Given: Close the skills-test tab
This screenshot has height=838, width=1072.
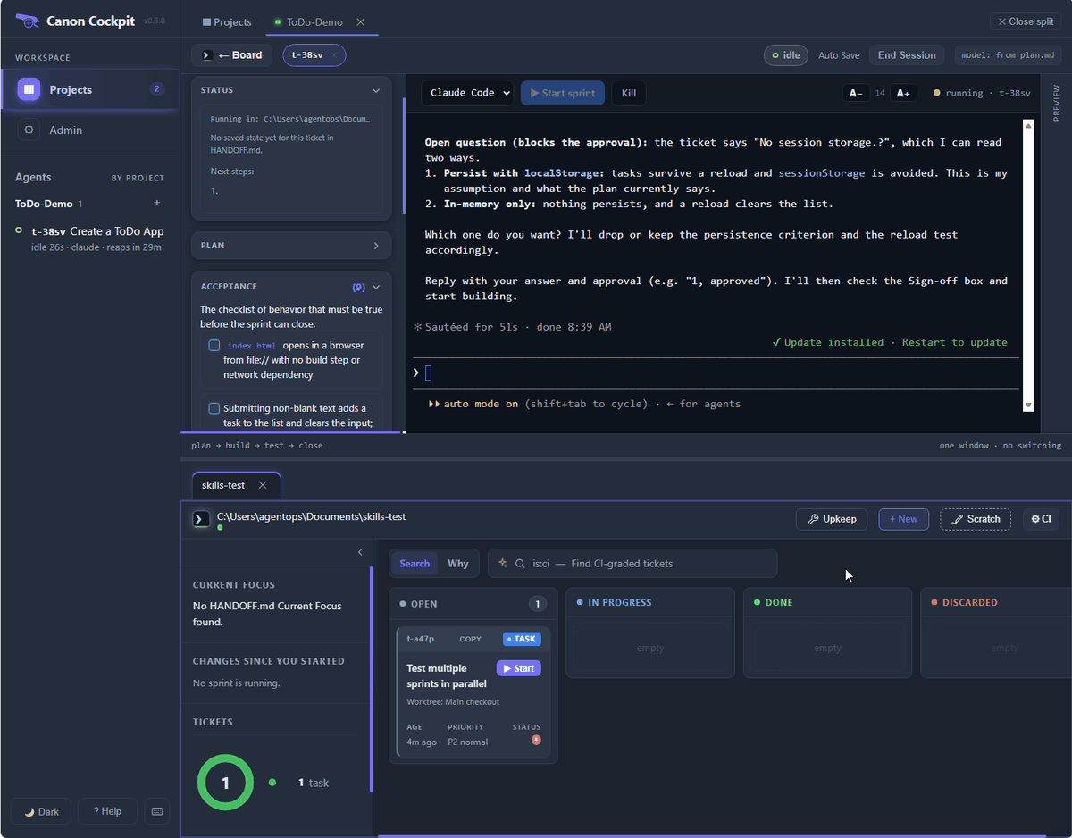Looking at the screenshot, I should tap(263, 485).
